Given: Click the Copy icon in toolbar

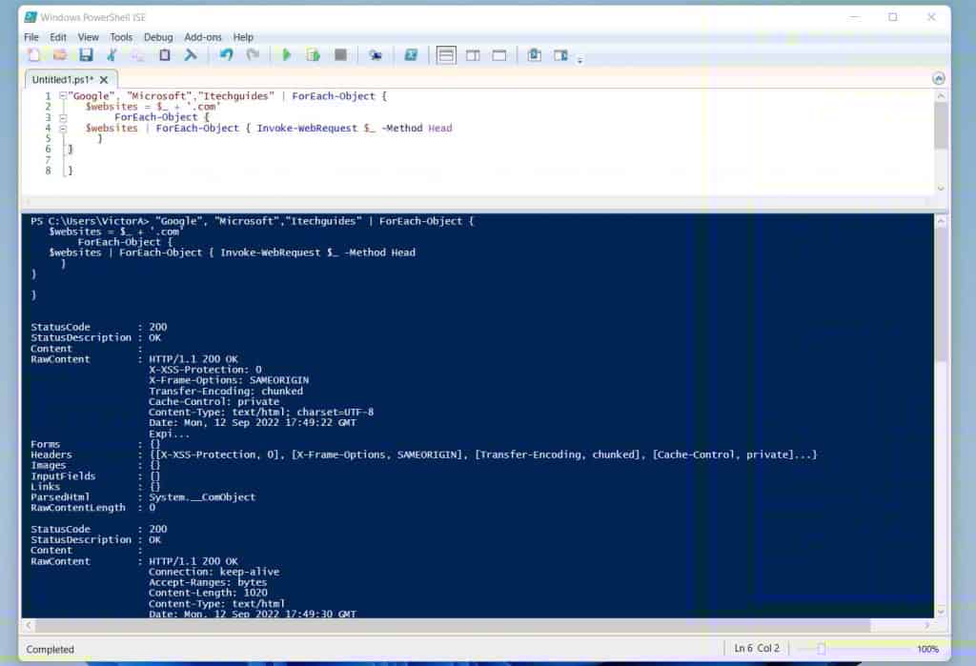Looking at the screenshot, I should pyautogui.click(x=138, y=55).
